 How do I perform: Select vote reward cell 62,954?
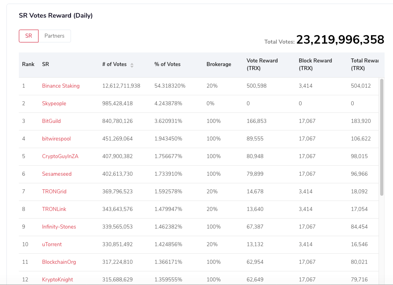[x=255, y=262]
